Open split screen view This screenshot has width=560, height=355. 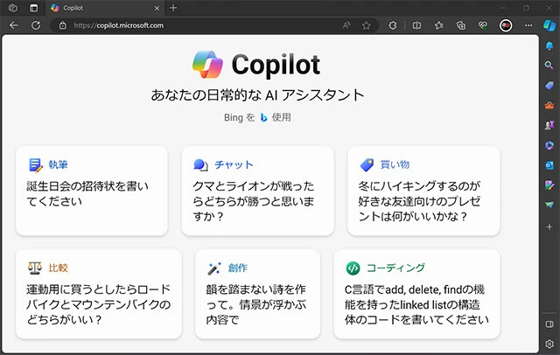click(x=416, y=25)
